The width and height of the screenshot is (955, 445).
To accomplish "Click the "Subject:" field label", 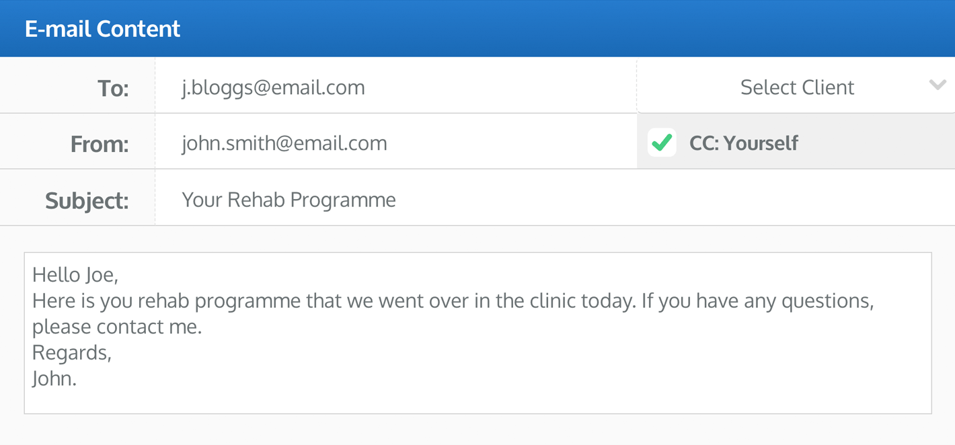I will click(x=87, y=200).
